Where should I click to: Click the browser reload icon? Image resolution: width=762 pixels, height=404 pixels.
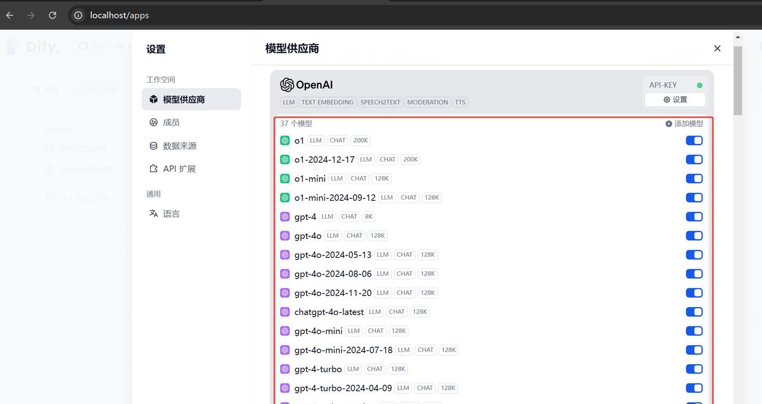click(x=52, y=15)
